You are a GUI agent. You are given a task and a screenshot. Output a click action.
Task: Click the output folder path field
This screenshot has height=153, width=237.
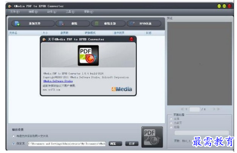click(x=67, y=144)
